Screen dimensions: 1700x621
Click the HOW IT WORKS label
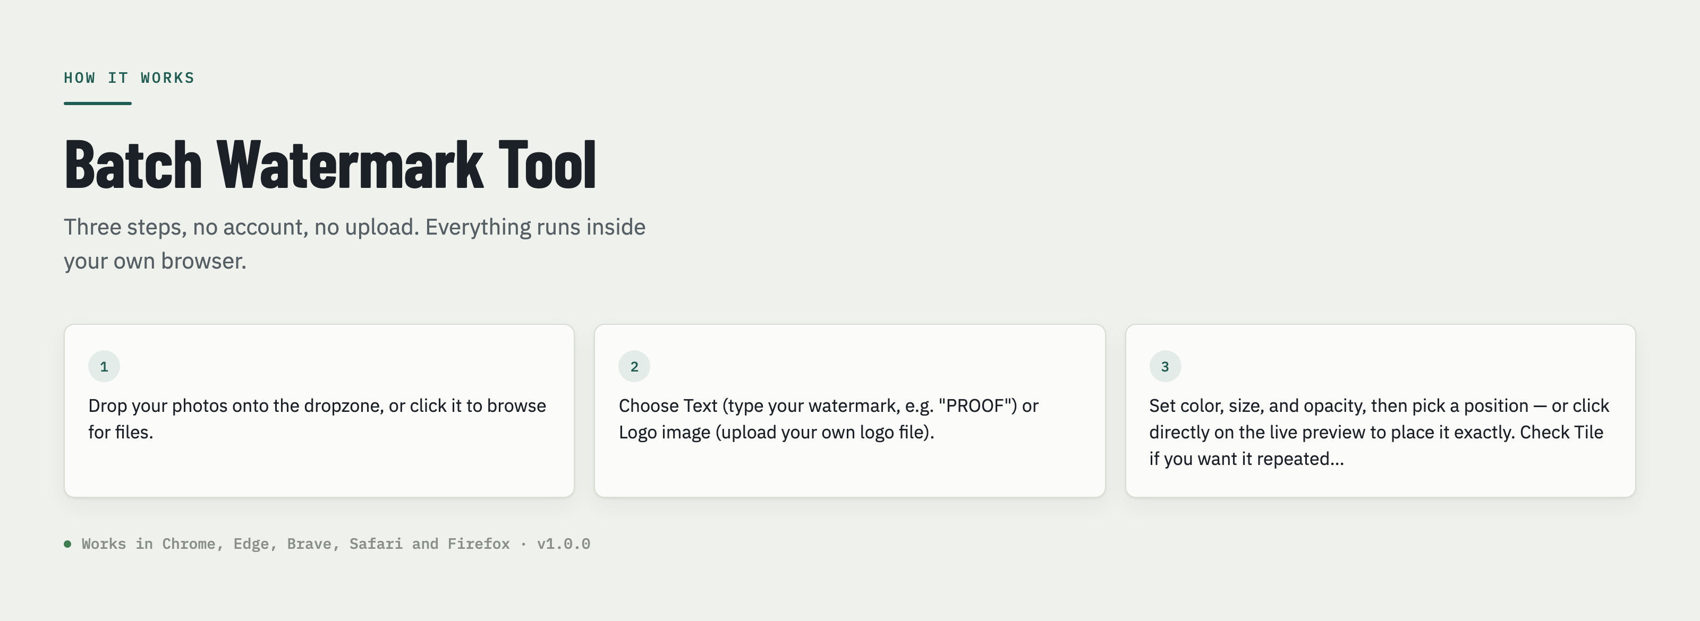coord(129,78)
